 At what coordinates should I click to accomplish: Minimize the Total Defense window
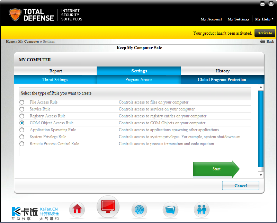262,3
